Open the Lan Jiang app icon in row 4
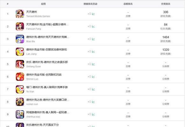The width and height of the screenshot is (185, 127). pyautogui.click(x=20, y=52)
